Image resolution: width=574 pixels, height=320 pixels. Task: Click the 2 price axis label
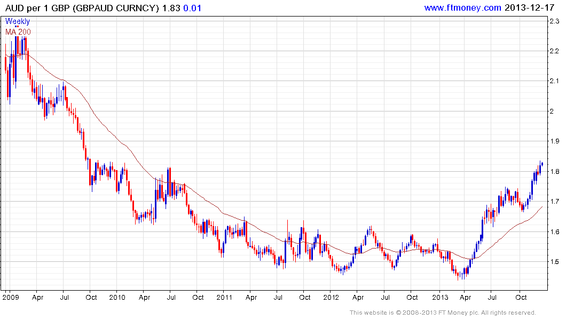click(x=552, y=111)
